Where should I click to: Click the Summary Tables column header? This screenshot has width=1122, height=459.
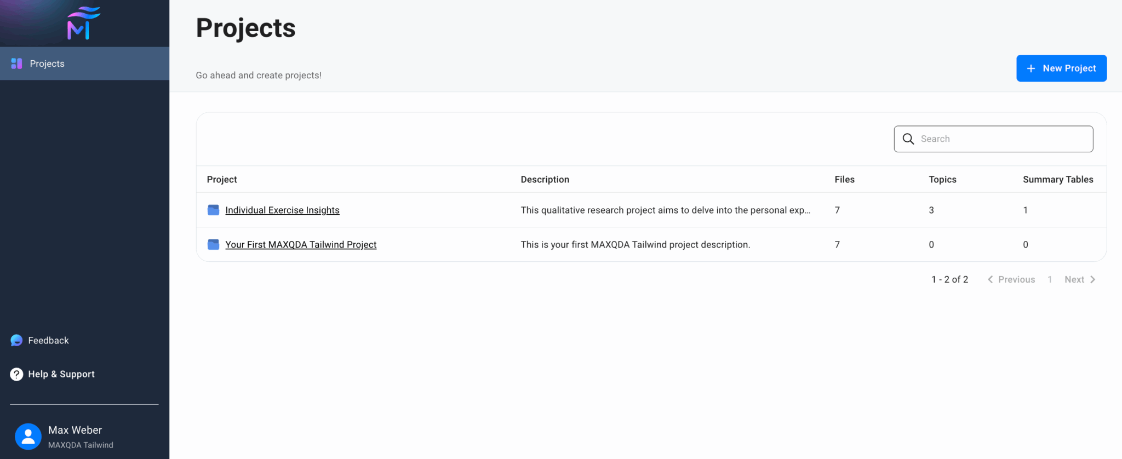(1057, 180)
